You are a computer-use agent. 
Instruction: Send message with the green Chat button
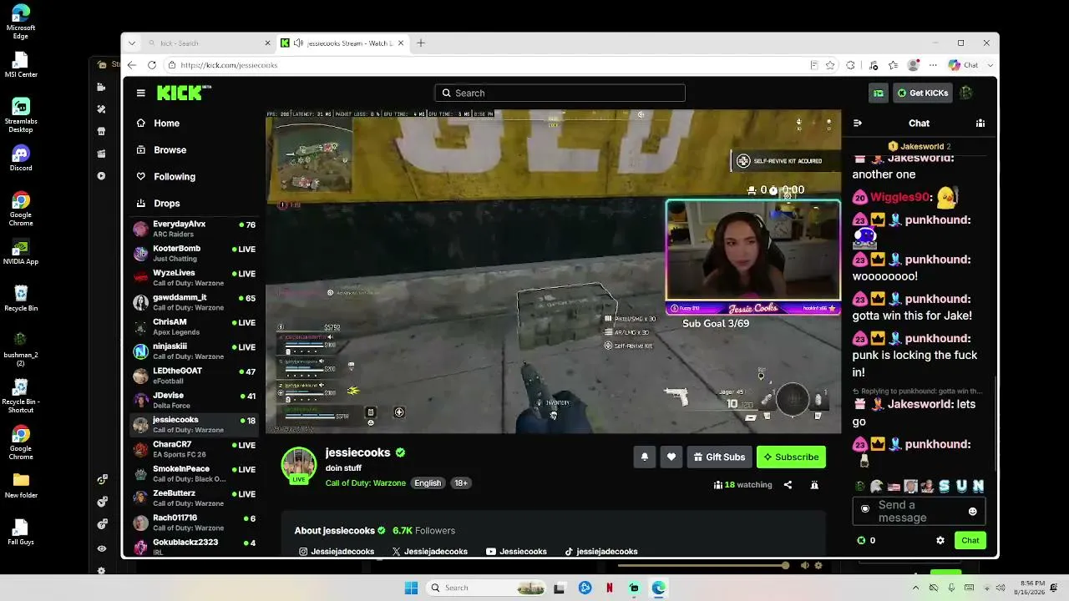tap(970, 540)
